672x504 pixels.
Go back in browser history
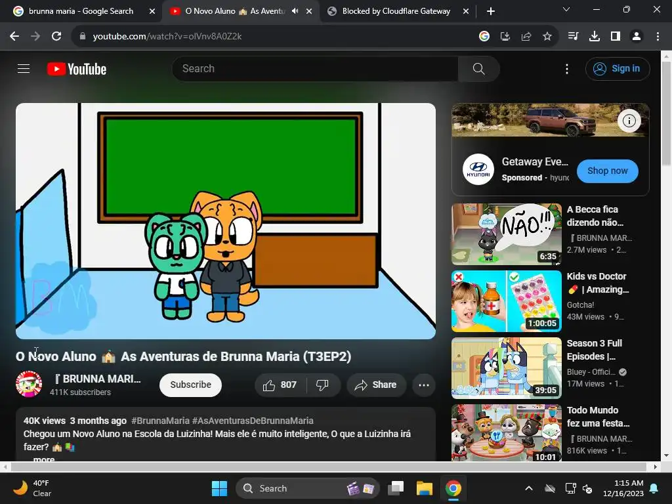(14, 37)
